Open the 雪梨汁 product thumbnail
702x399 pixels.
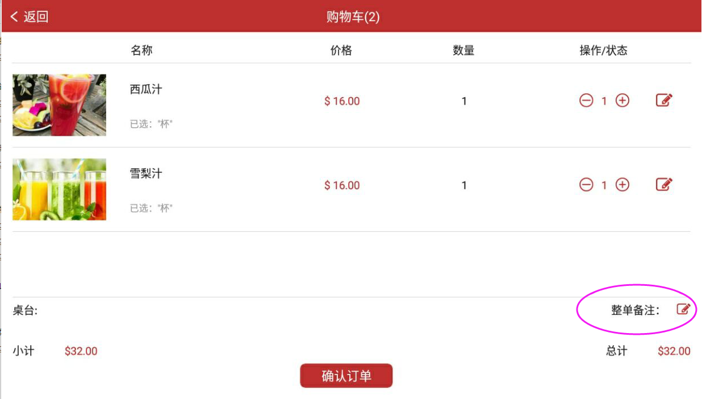[59, 189]
